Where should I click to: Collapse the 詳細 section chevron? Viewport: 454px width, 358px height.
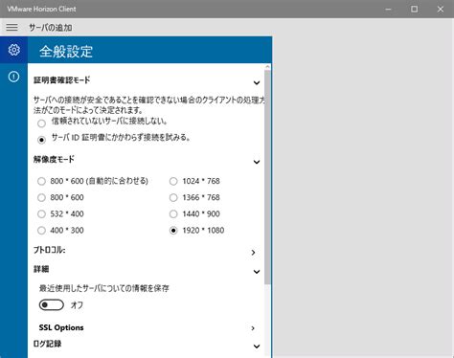[257, 272]
